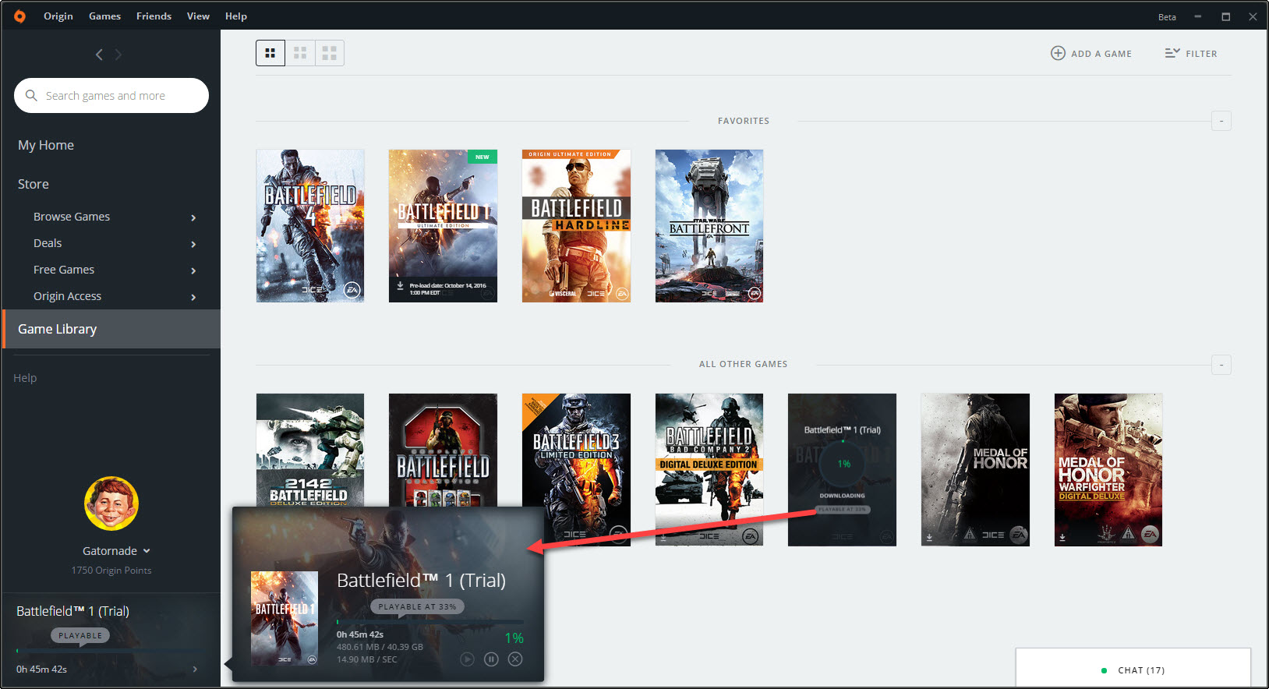Click the user avatar picture
Screen dimensions: 1269x689
[111, 503]
